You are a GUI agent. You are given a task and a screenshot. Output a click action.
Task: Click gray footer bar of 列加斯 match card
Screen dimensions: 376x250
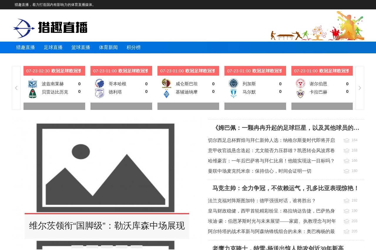[255, 106]
